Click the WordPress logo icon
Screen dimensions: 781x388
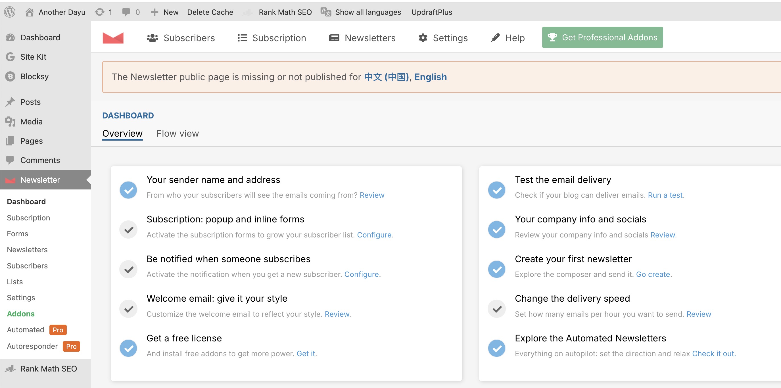pos(10,12)
